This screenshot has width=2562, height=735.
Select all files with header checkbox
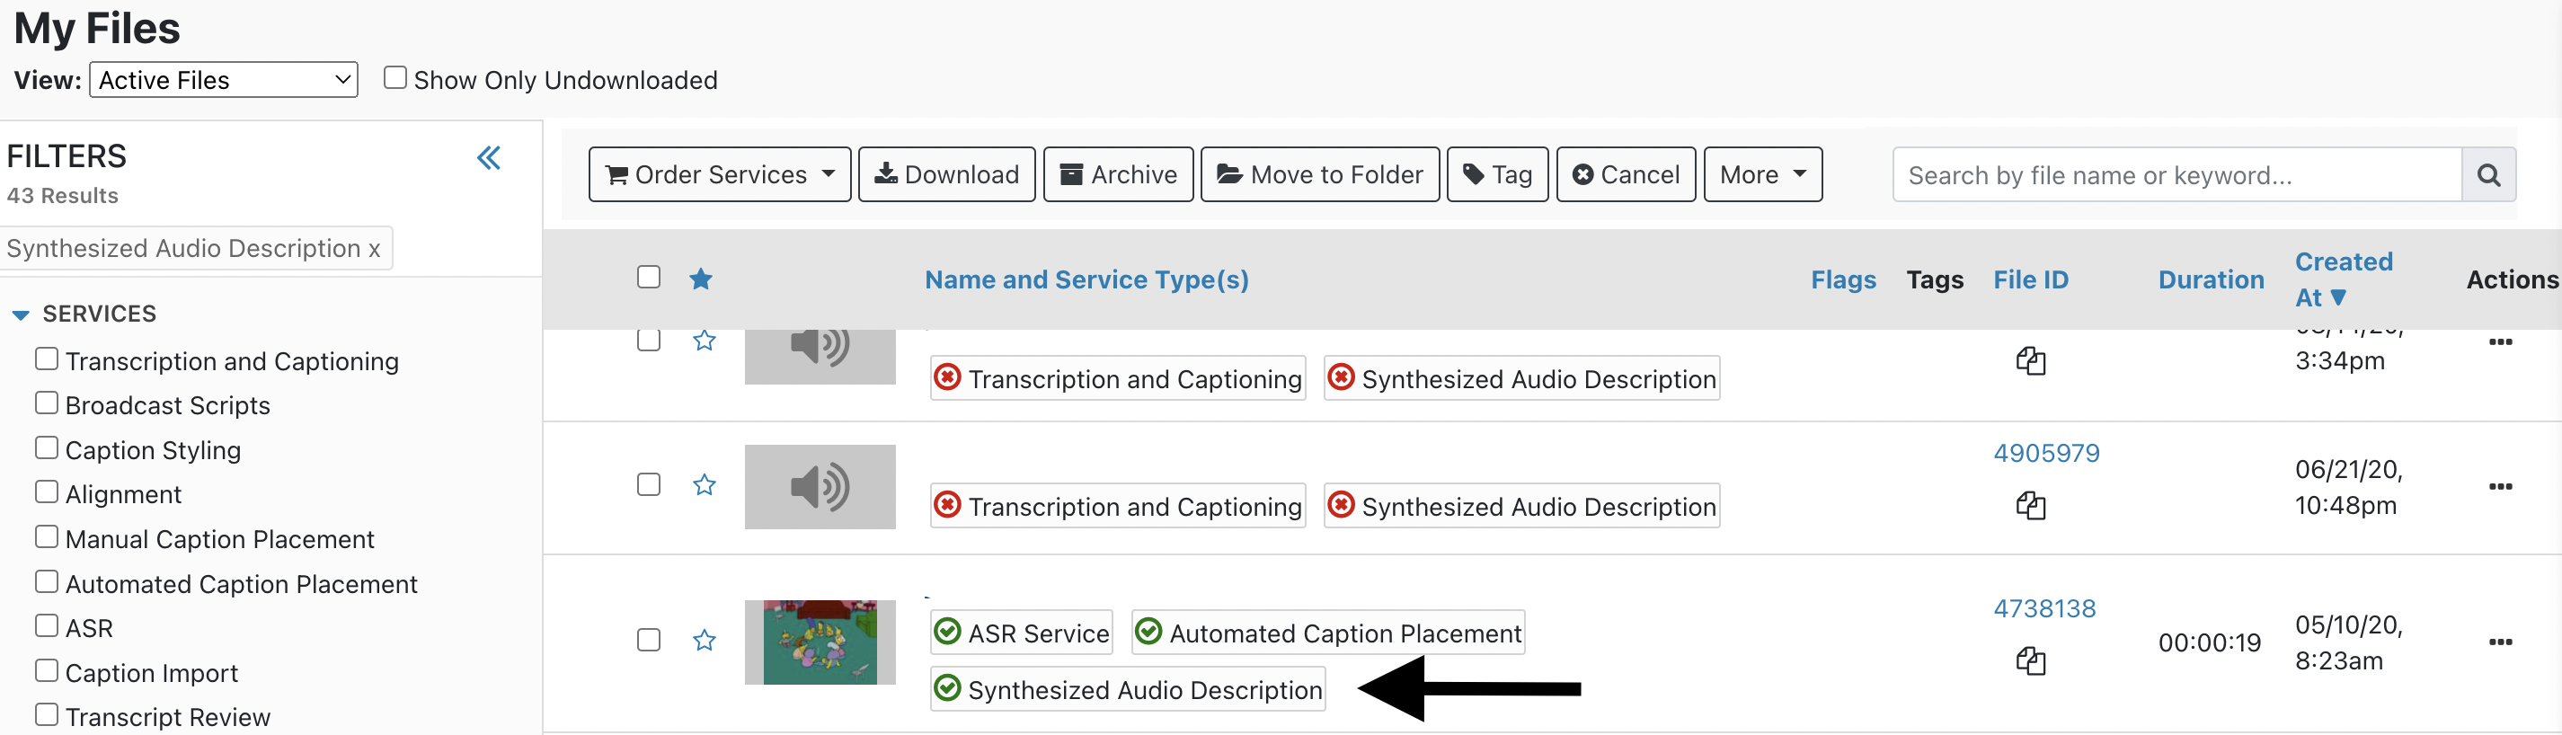(x=649, y=277)
